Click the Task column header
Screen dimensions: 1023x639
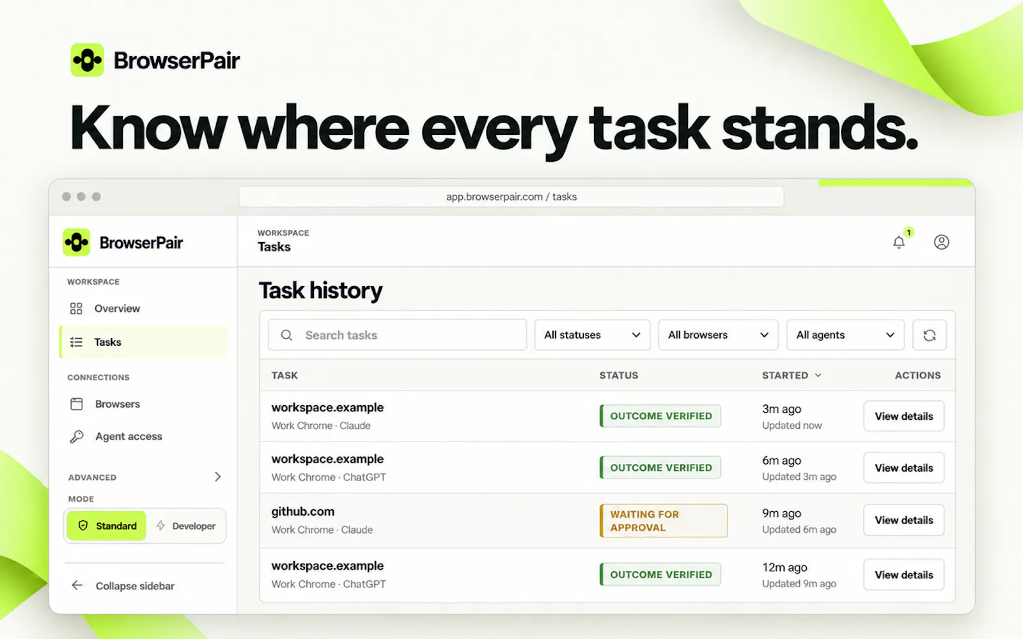(x=285, y=375)
